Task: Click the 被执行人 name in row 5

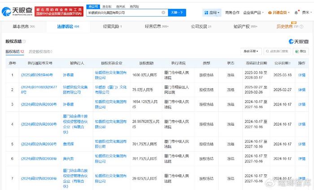Action: [68, 144]
